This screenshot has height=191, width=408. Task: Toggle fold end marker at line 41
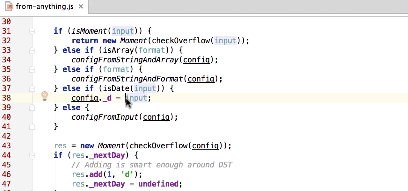pos(32,127)
